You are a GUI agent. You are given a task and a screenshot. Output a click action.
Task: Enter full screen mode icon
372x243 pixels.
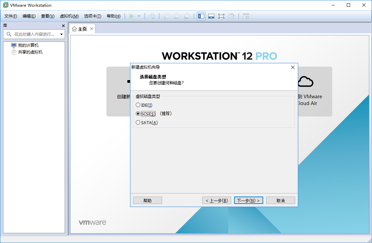[x=221, y=16]
